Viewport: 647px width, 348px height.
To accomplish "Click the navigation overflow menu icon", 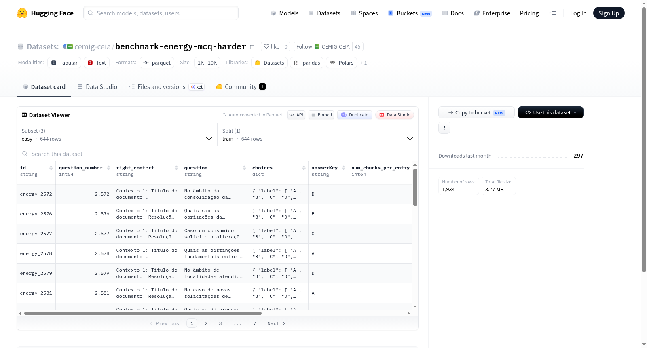I will 552,13.
